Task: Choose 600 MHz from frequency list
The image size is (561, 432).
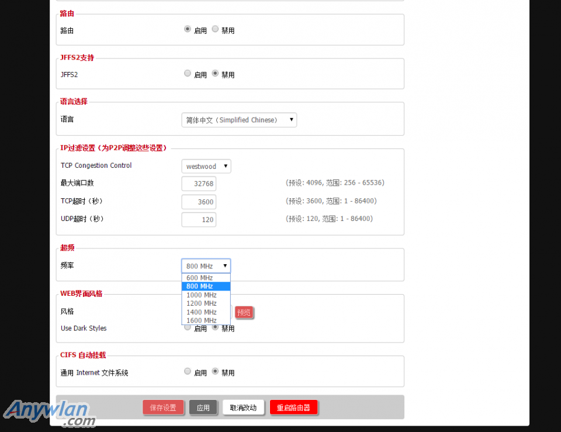Action: tap(206, 278)
